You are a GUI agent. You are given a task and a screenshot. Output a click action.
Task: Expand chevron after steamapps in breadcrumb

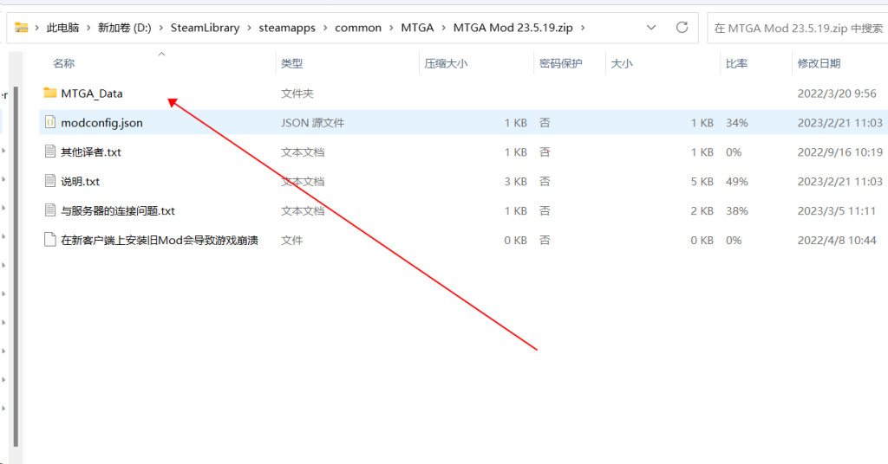point(325,28)
